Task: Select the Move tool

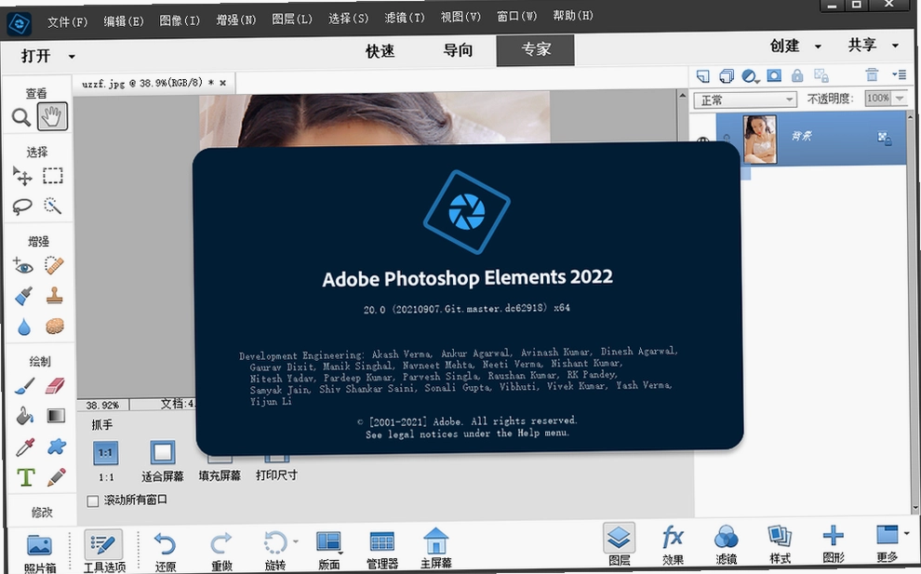Action: click(22, 175)
